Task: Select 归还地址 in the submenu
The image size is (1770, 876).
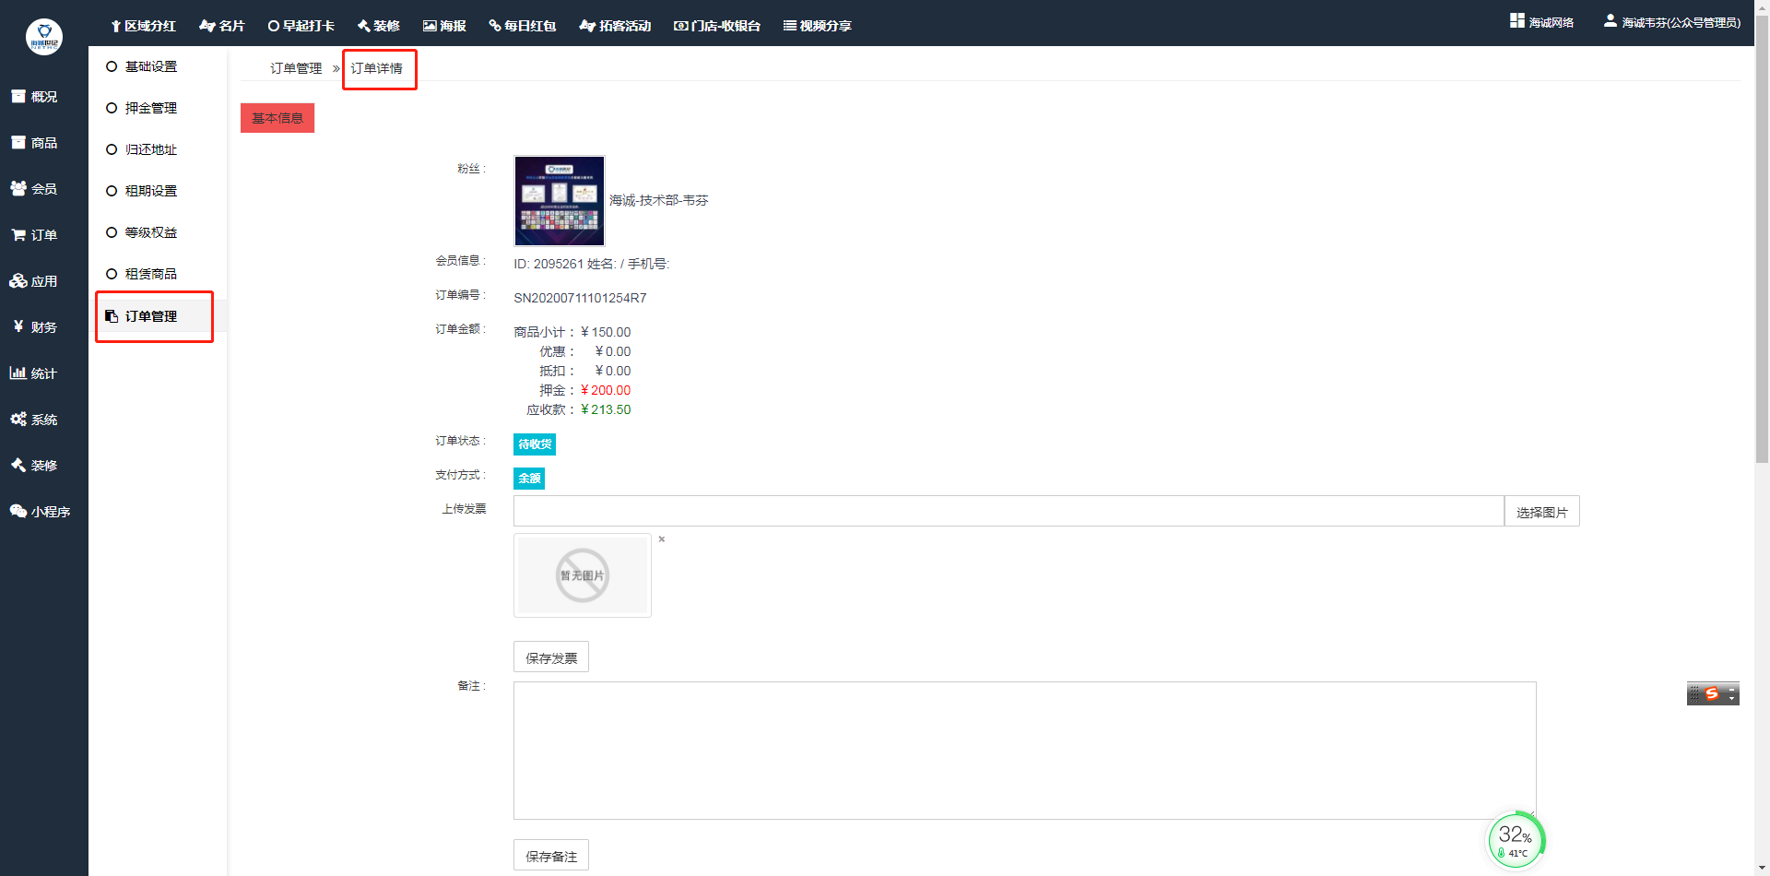Action: [151, 149]
